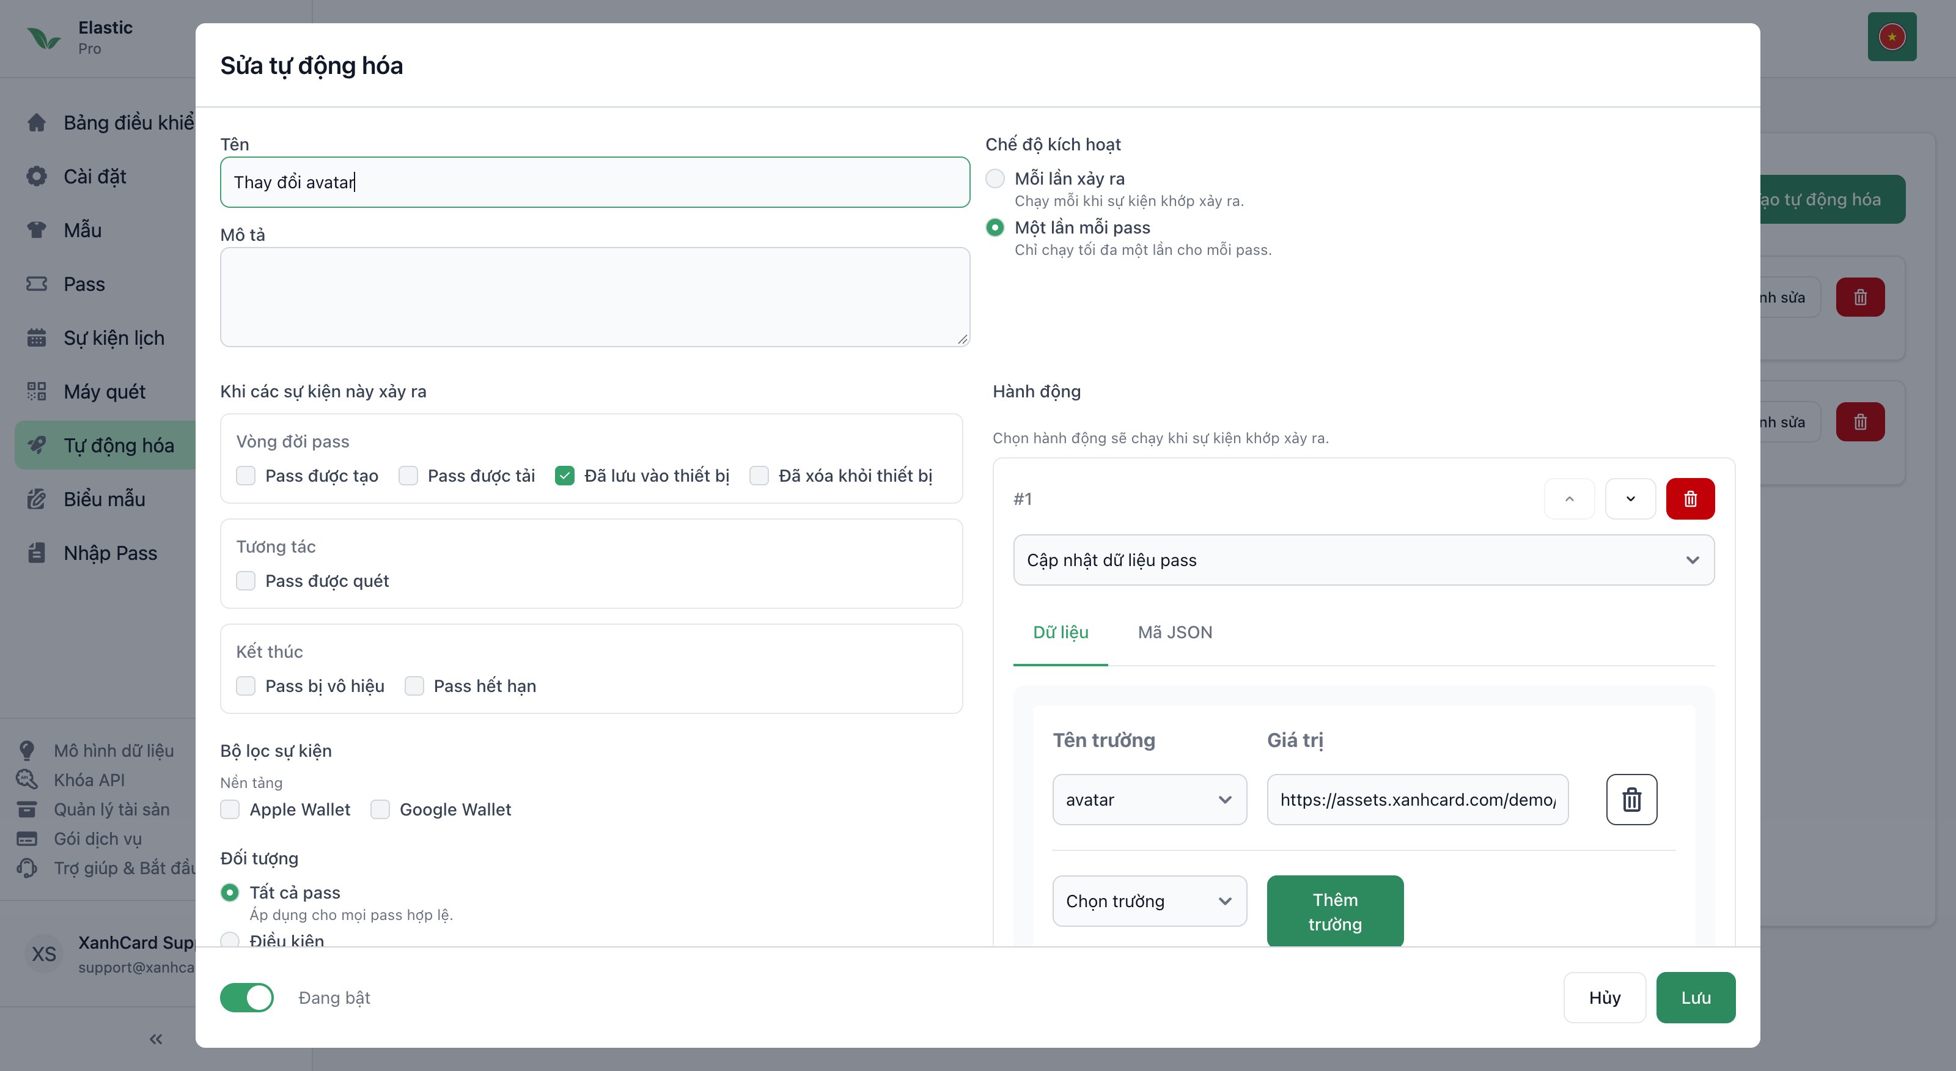Check Đã xóa khỏi thiết bị checkbox
Screen dimensions: 1956x1071
pyautogui.click(x=759, y=476)
